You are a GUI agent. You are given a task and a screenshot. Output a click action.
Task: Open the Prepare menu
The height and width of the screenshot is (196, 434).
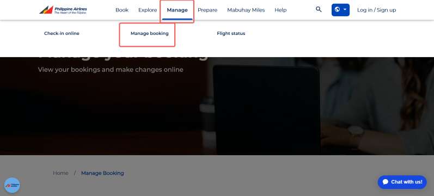click(x=207, y=10)
